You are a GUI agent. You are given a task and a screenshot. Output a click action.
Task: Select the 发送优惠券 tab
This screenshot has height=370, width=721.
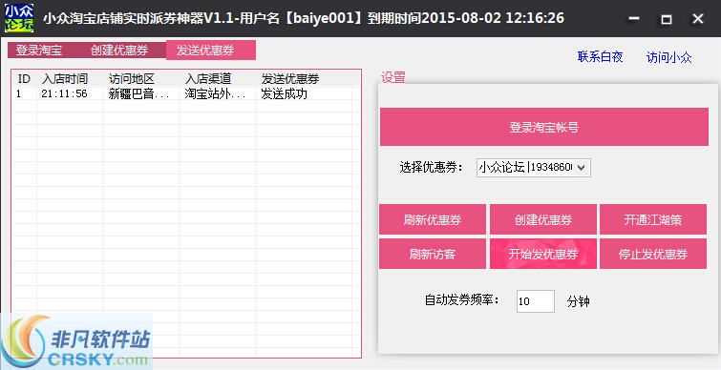pyautogui.click(x=211, y=50)
